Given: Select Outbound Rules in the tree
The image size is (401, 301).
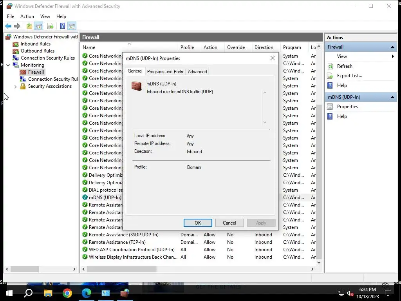Looking at the screenshot, I should 38,51.
